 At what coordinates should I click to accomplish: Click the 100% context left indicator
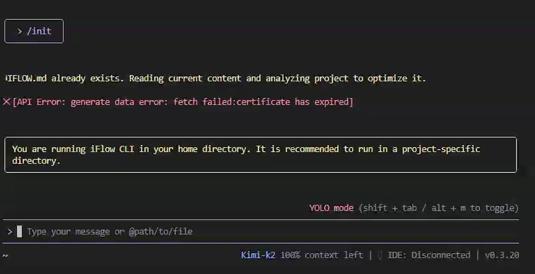[x=321, y=255]
